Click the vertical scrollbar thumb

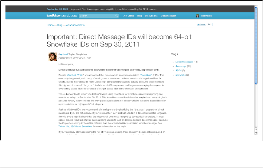[x=256, y=45]
